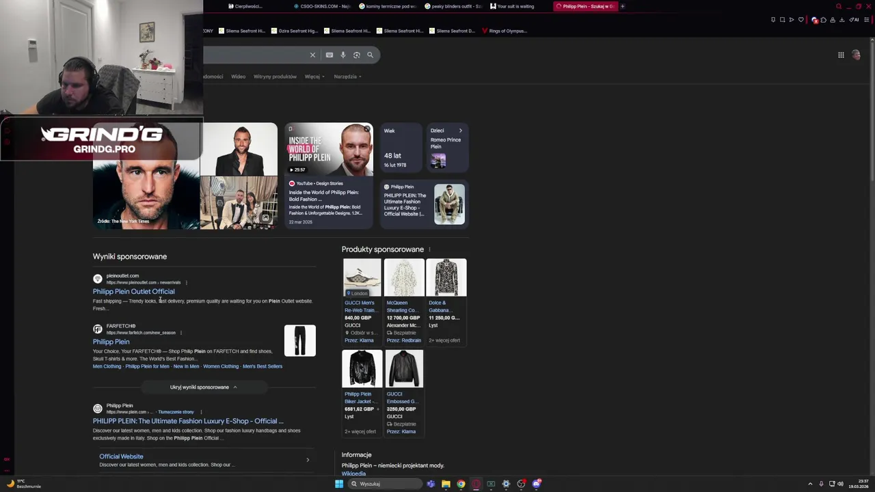Open the clock and date in taskbar
The height and width of the screenshot is (492, 875).
click(859, 484)
